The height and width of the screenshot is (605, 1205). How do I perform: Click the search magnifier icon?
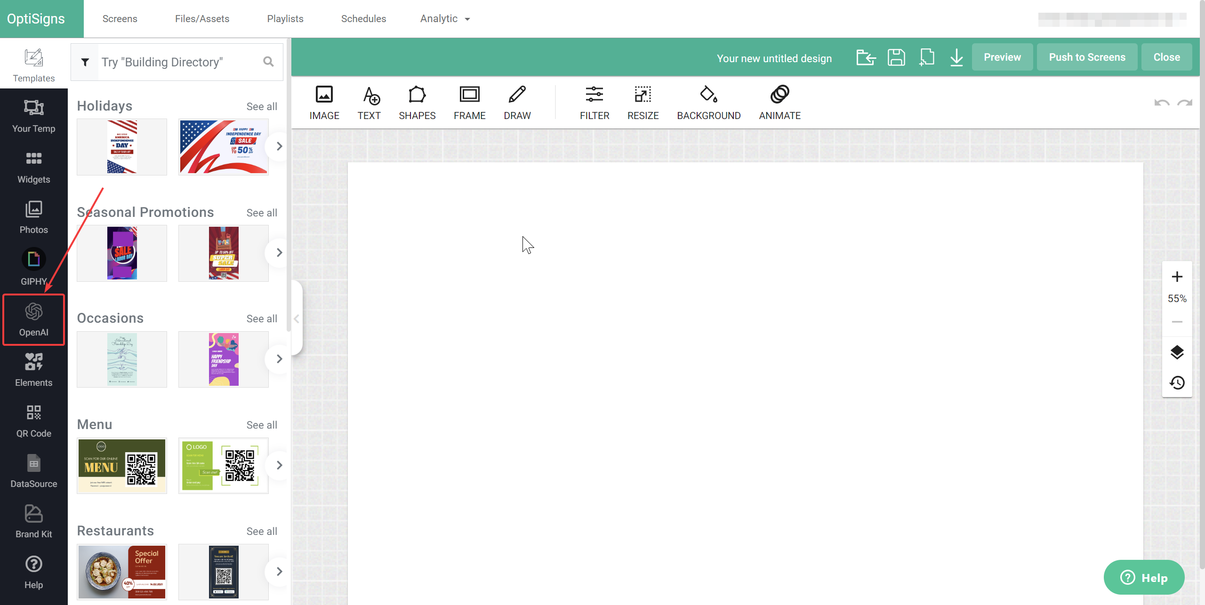point(268,62)
